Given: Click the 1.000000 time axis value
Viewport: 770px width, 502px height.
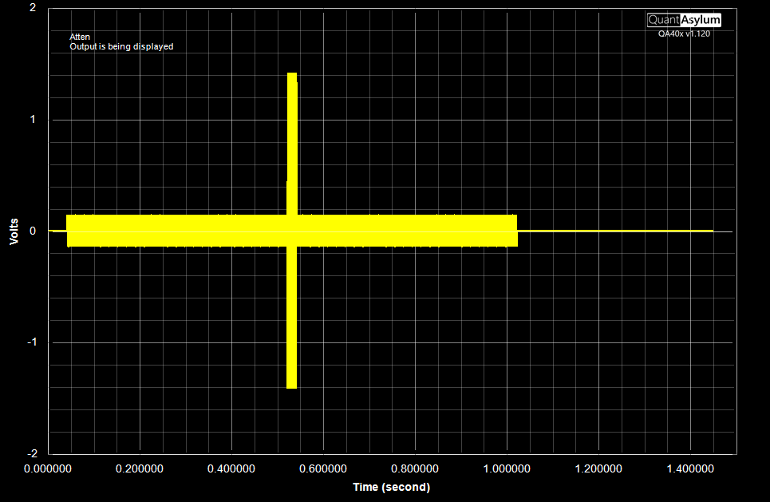Looking at the screenshot, I should point(507,468).
